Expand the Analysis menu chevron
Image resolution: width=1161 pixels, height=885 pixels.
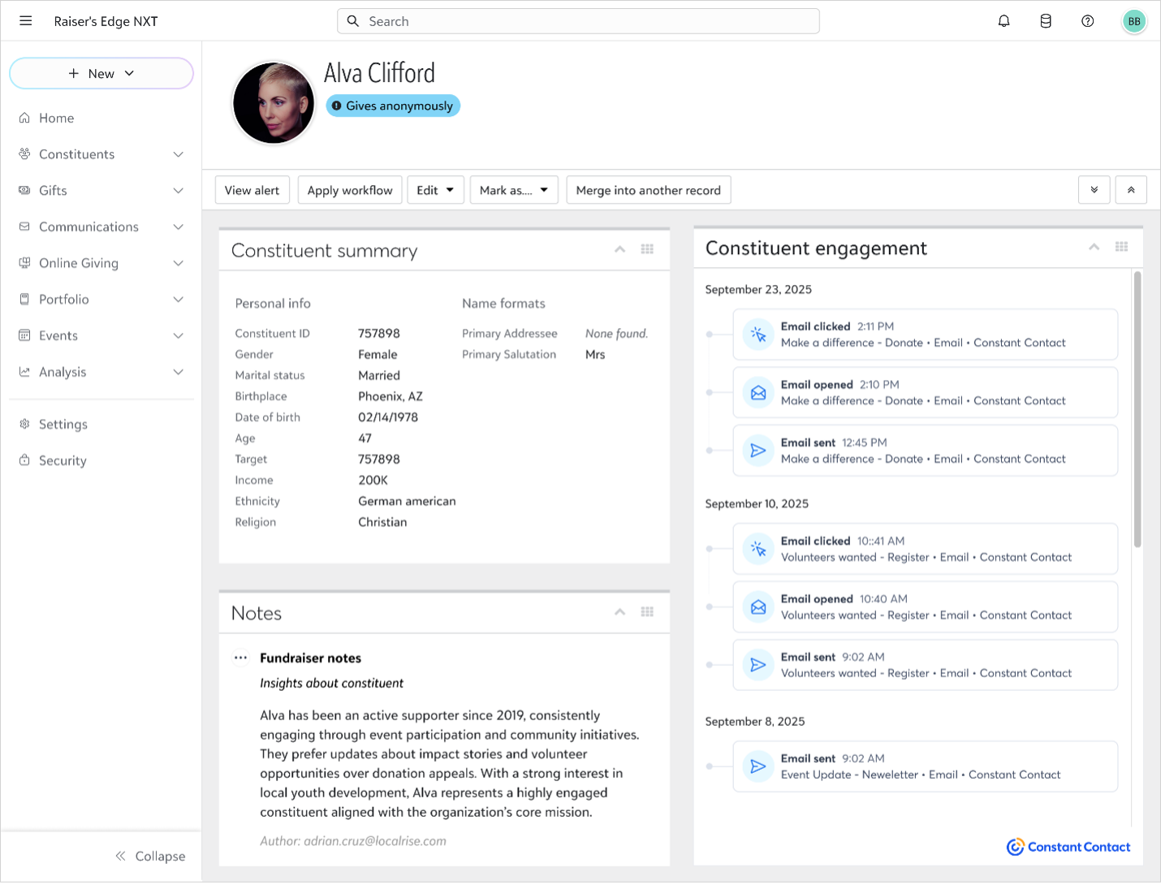point(179,372)
